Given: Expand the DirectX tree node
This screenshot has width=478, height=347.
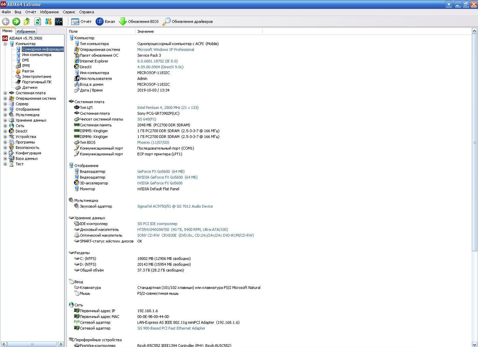Looking at the screenshot, I should click(x=5, y=131).
